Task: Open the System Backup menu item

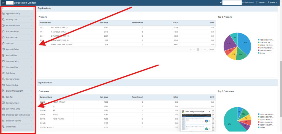Action: 13,85
